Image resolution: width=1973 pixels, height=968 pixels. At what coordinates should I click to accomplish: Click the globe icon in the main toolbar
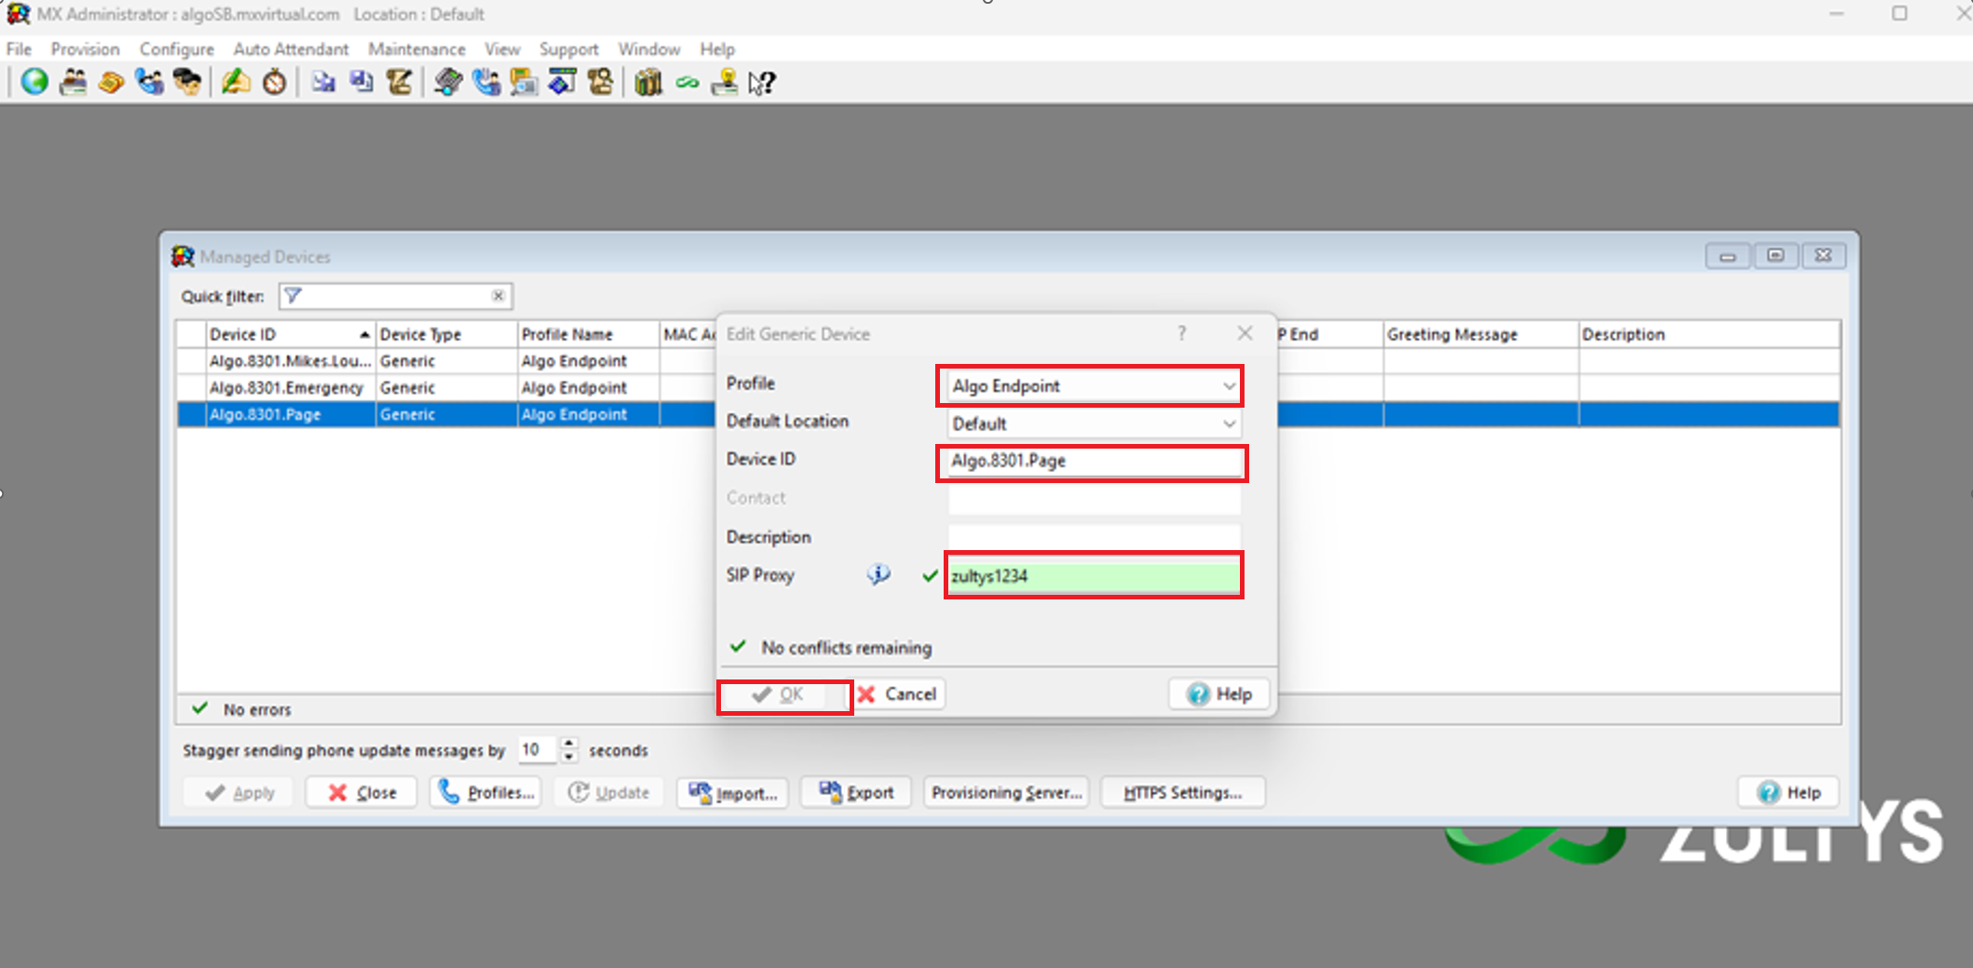pos(34,82)
